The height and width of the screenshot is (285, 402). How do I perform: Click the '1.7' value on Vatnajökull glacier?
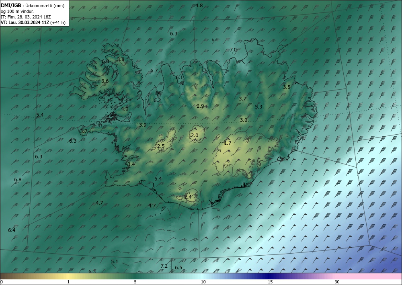point(228,143)
